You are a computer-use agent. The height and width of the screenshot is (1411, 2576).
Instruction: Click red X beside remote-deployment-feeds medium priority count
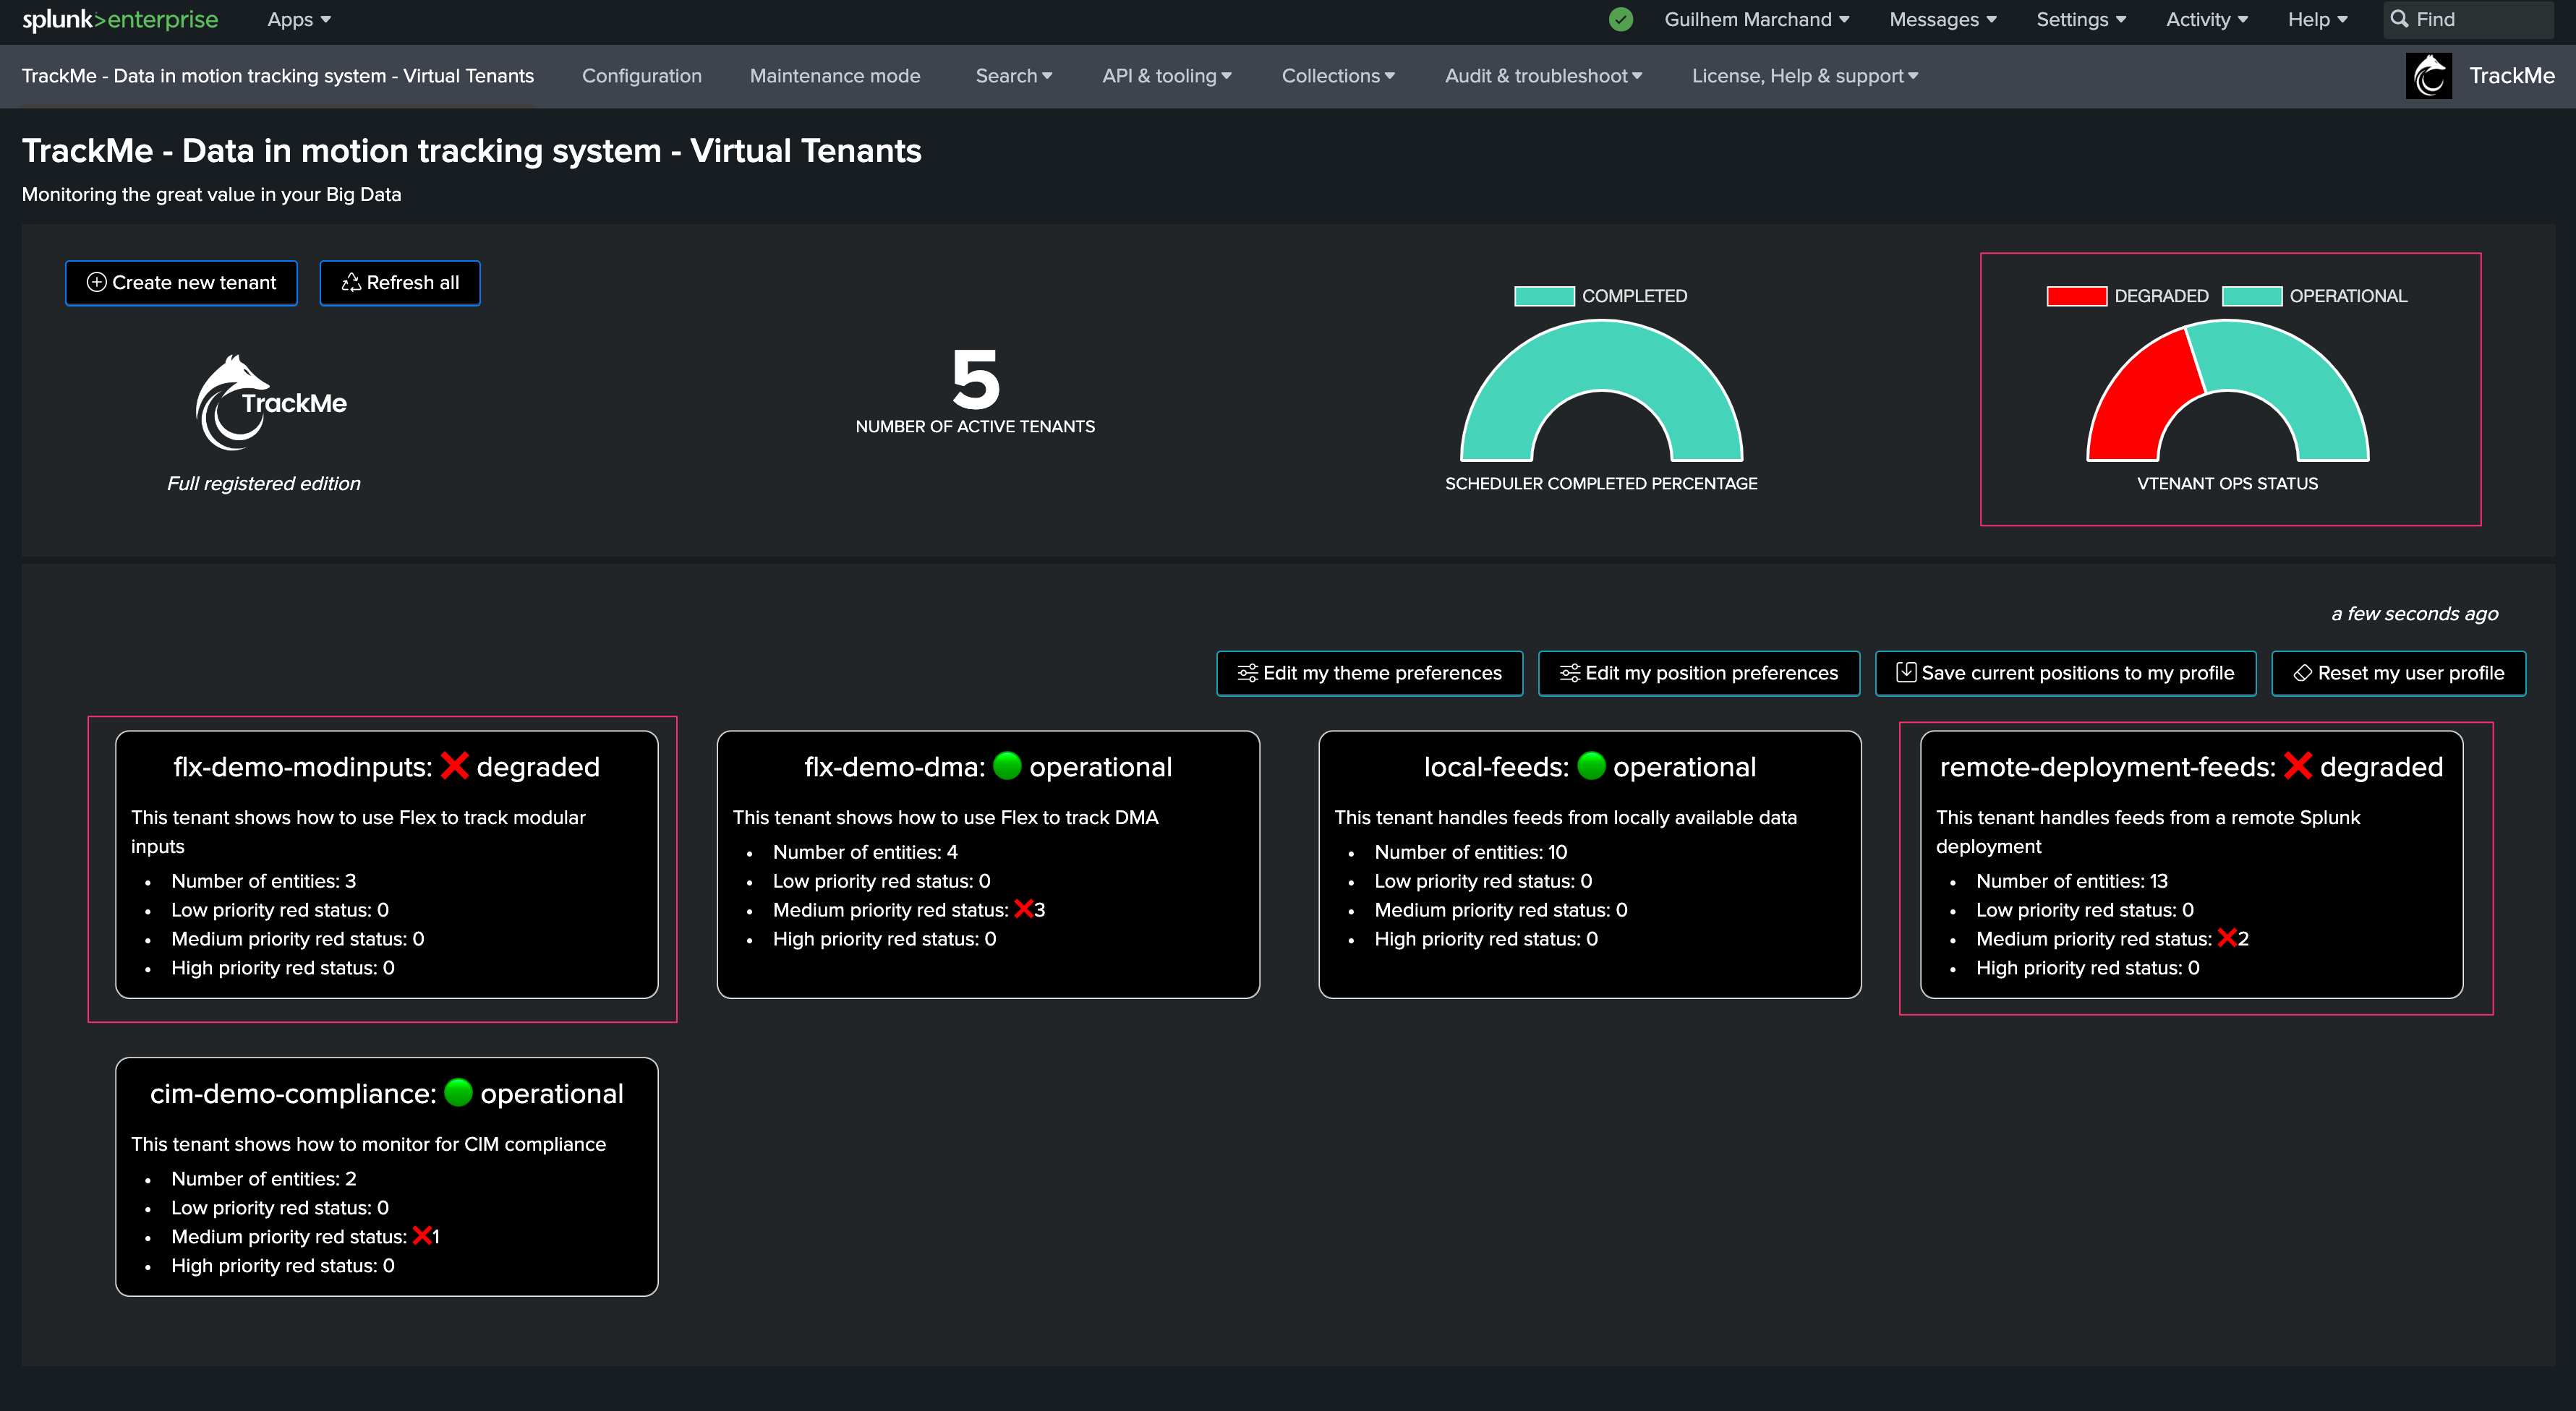click(x=2227, y=938)
